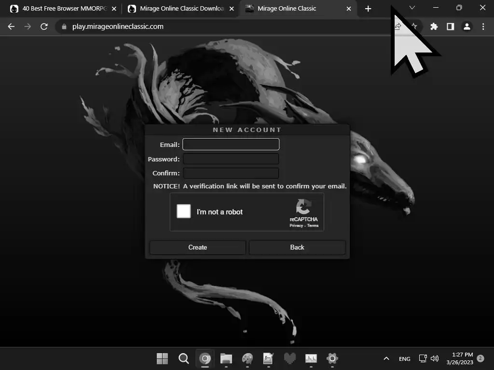494x370 pixels.
Task: Open Settings gear in taskbar
Action: [332, 358]
